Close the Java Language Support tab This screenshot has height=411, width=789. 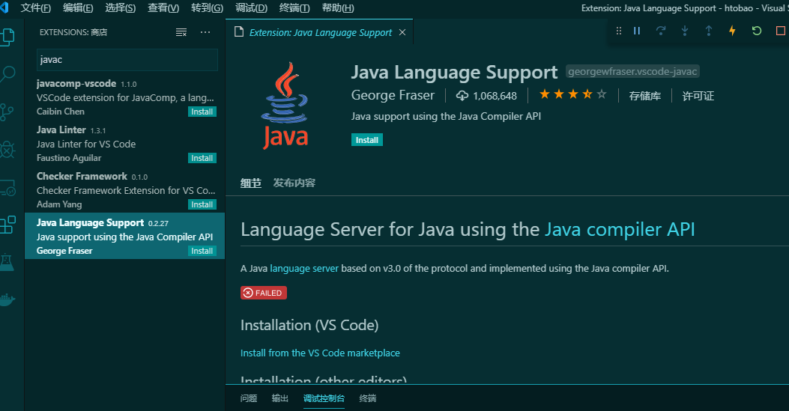402,32
